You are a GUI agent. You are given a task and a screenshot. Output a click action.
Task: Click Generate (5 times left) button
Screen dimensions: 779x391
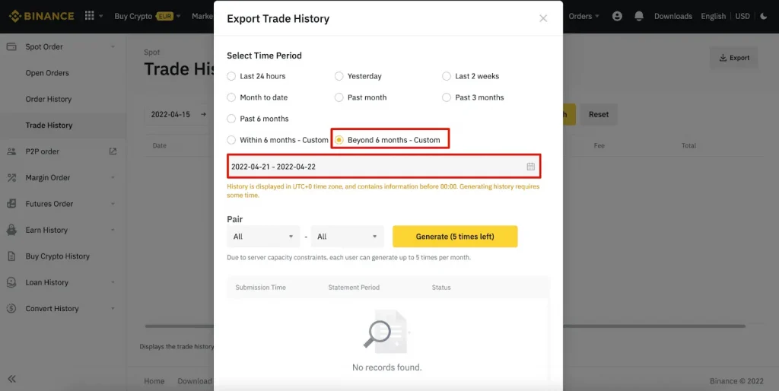[x=455, y=237]
